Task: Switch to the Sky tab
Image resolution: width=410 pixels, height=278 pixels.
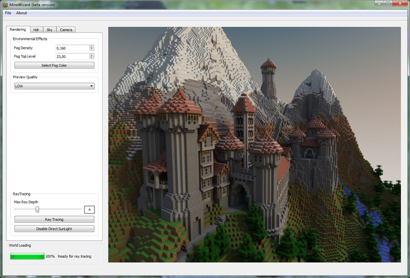Action: pos(50,30)
